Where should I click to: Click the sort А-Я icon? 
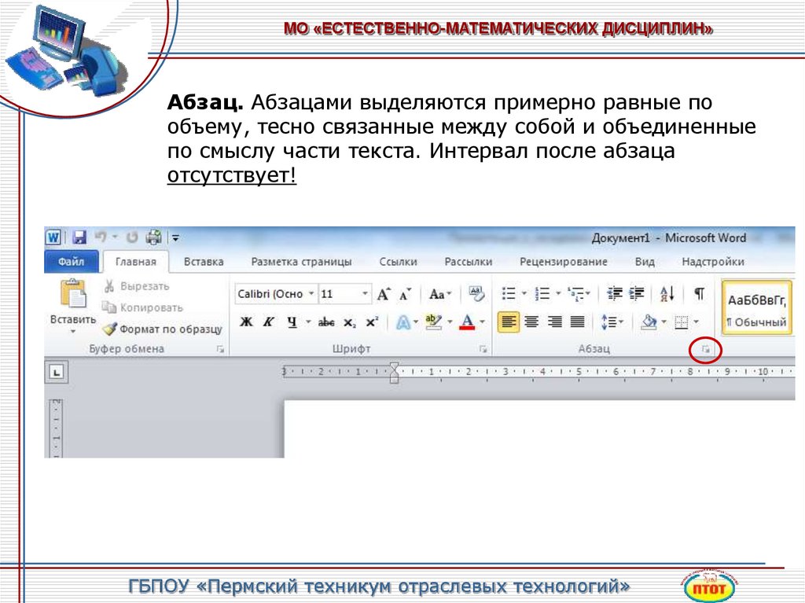click(667, 294)
